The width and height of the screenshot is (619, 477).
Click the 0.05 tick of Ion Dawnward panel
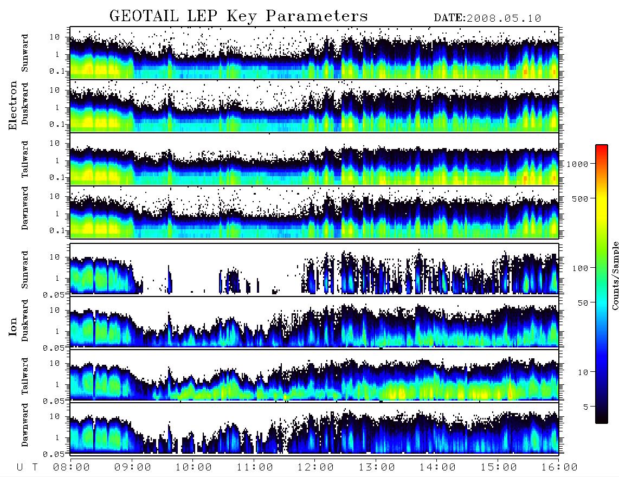click(x=55, y=454)
